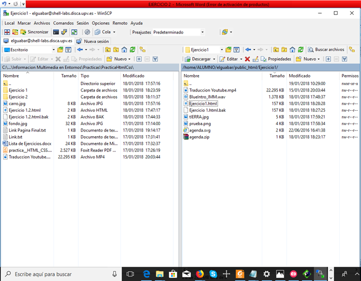Click the red delete X icon in remote panel
Screen dimensions: 361x281
point(248,59)
